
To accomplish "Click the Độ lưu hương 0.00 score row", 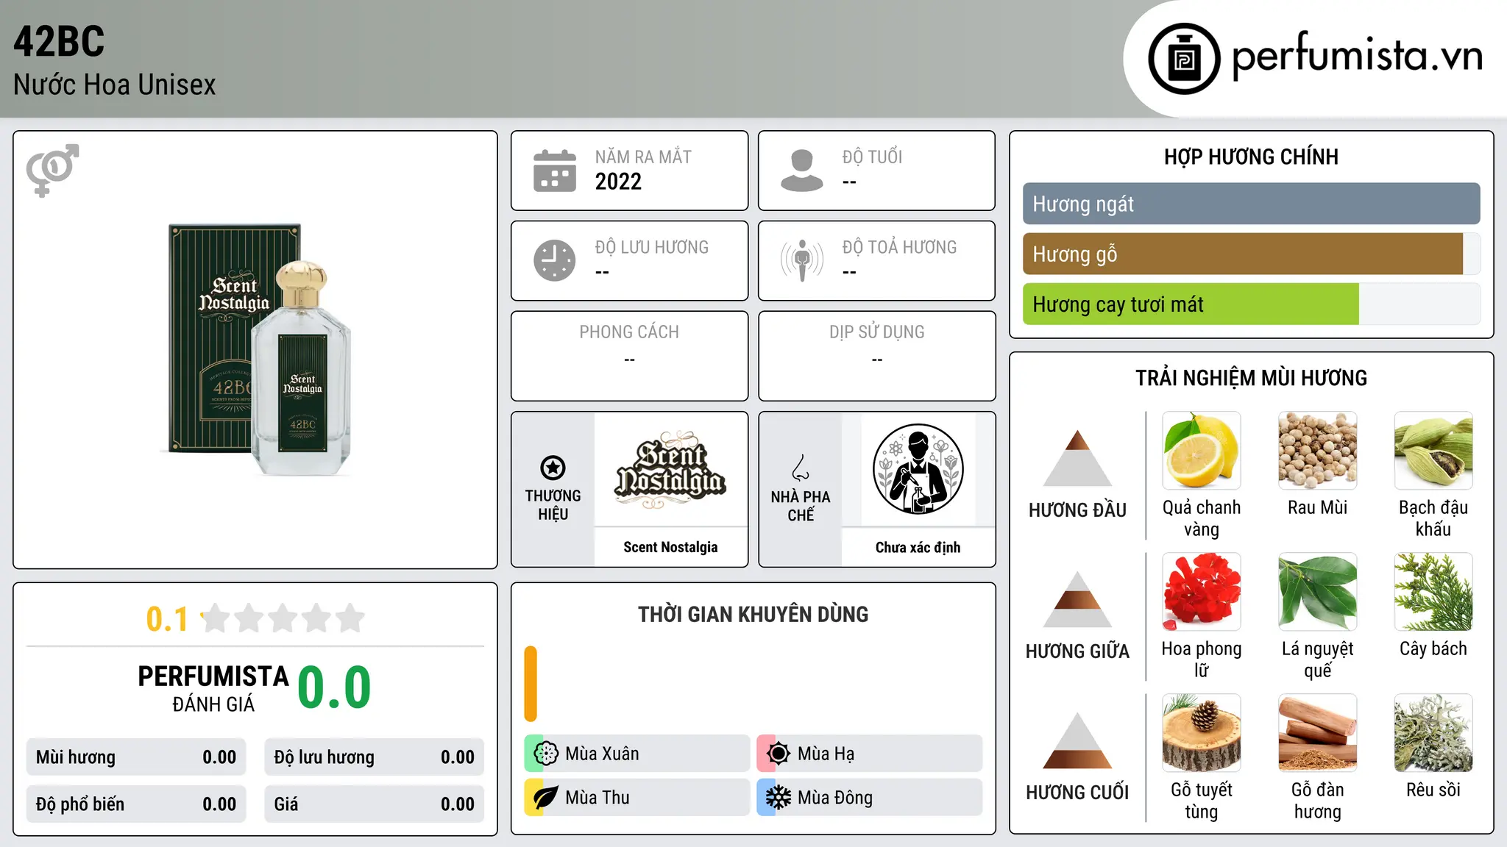I will click(374, 757).
